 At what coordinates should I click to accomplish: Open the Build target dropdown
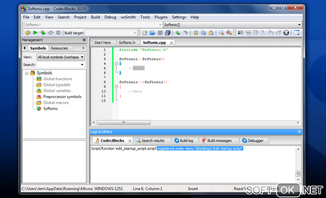click(135, 33)
